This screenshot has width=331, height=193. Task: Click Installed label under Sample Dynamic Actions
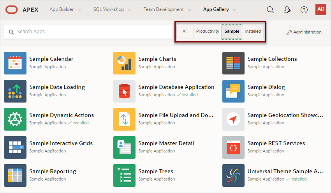(x=78, y=123)
